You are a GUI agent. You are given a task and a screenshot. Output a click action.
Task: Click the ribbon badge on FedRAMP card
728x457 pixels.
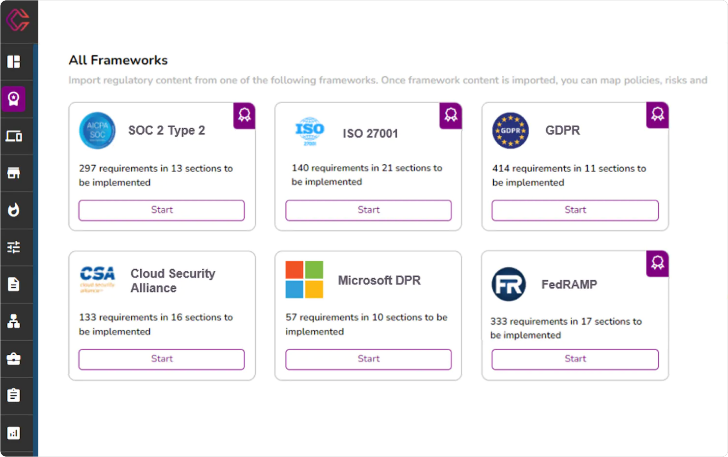coord(657,263)
